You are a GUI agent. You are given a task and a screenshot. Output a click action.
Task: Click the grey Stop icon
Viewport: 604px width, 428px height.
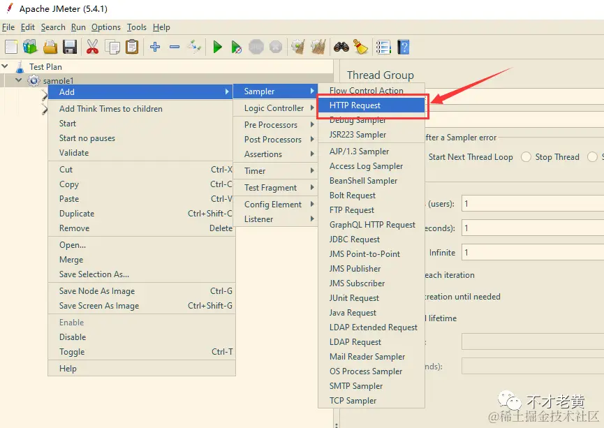pyautogui.click(x=256, y=47)
